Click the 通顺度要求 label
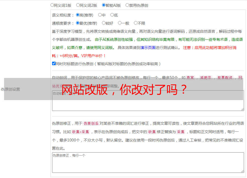 pos(63,24)
